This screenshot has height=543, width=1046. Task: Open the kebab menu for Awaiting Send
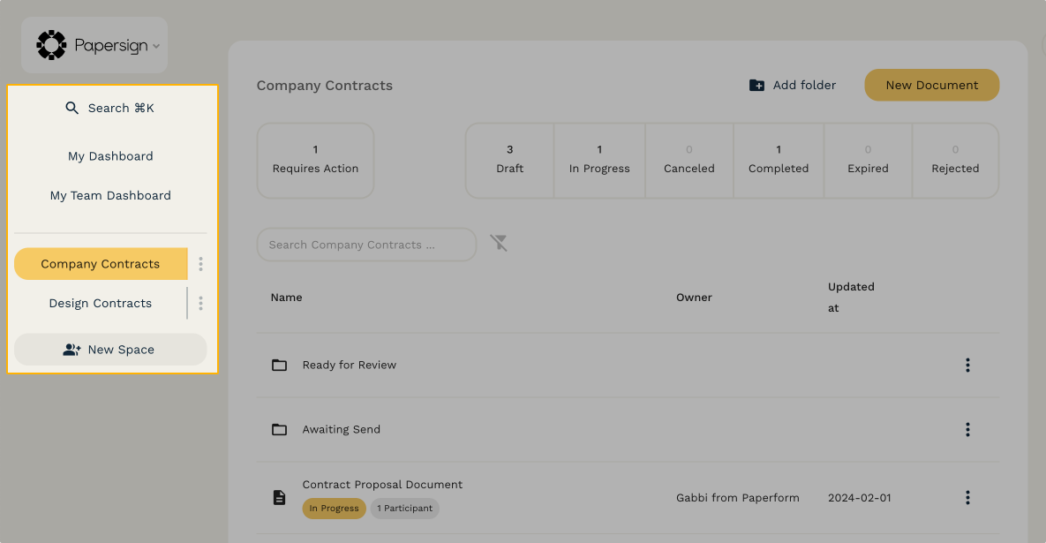pyautogui.click(x=967, y=429)
